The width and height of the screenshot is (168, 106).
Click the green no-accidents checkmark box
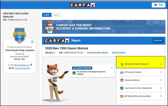[x=74, y=73]
